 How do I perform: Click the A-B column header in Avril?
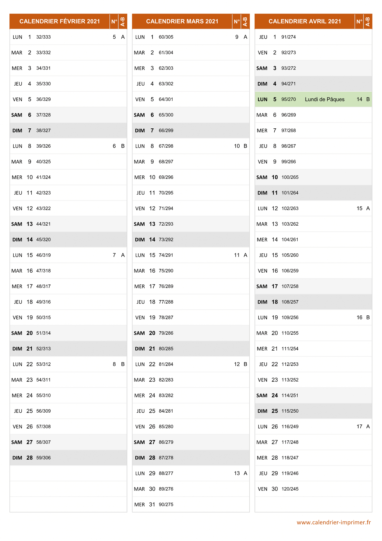(368, 21)
